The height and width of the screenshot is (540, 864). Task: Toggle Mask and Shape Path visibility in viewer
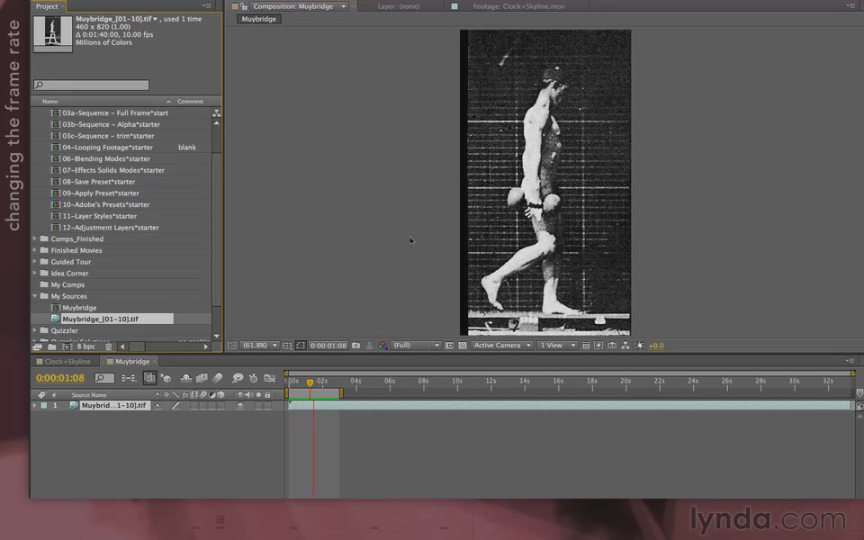(x=301, y=346)
